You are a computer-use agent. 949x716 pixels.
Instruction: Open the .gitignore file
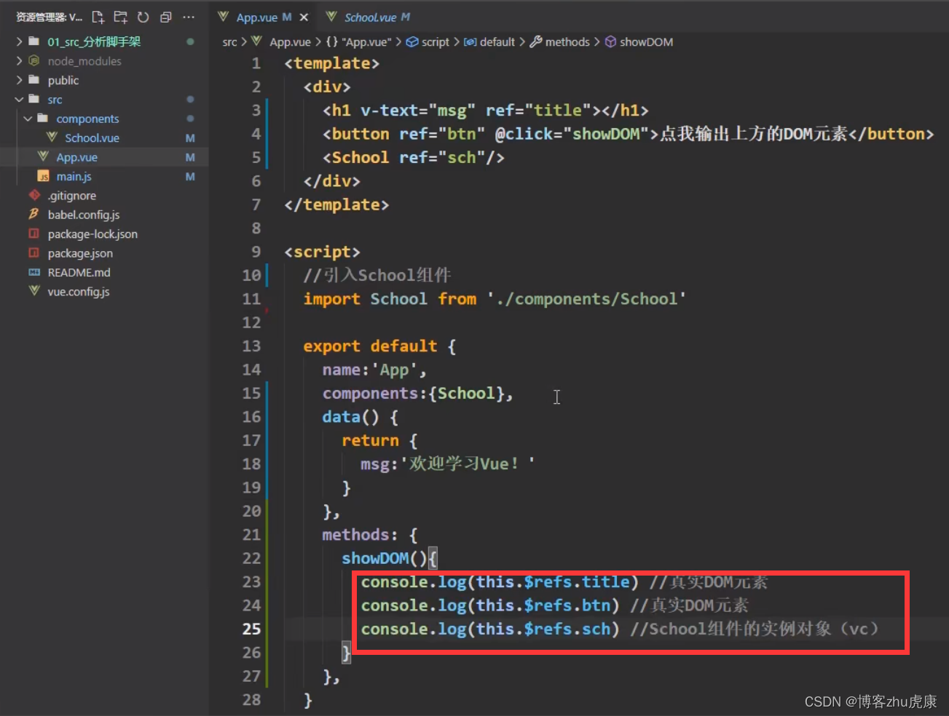coord(71,196)
